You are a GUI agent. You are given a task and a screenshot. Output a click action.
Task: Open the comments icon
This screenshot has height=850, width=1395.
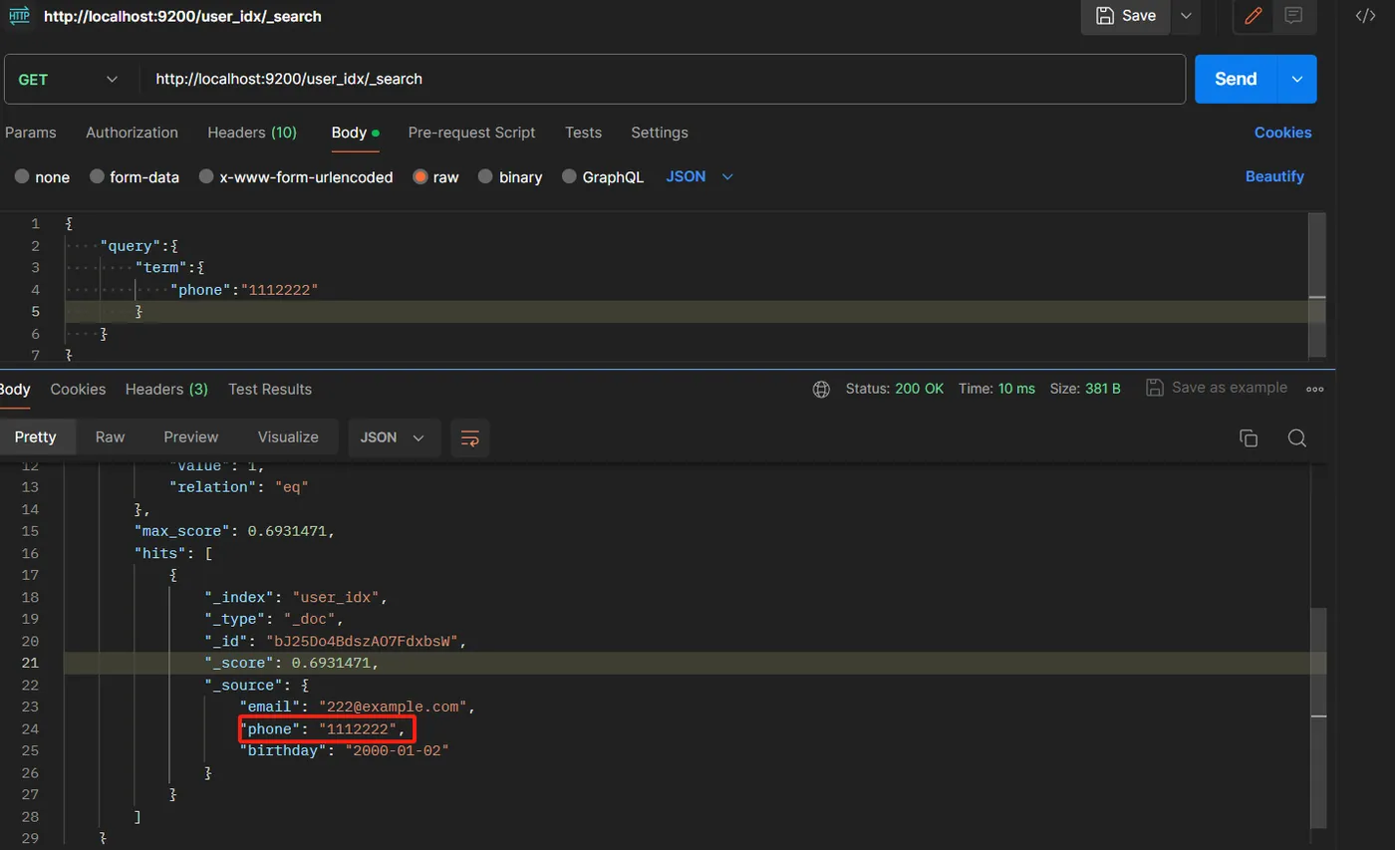(1293, 15)
